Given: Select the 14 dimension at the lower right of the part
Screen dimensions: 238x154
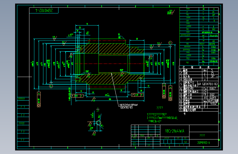Looking at the screenshot, I should (x=148, y=86).
